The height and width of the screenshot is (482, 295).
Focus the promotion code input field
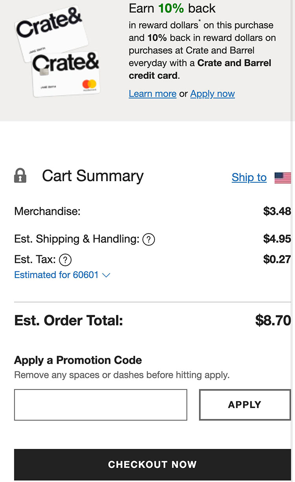[100, 405]
